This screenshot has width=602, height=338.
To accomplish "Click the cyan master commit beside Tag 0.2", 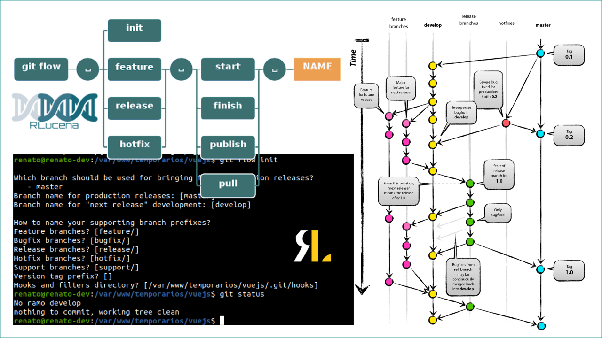I will (x=540, y=133).
